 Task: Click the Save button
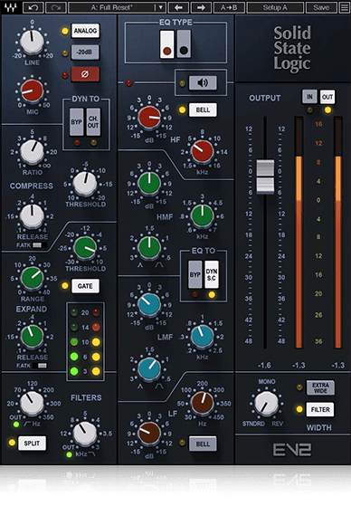coord(321,7)
